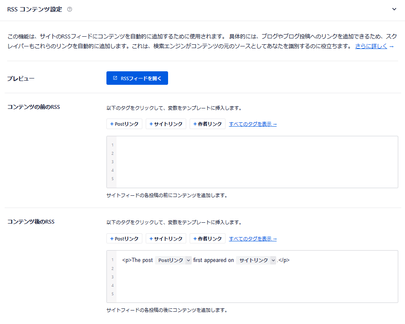Click the external link icon on RSSフィードを開く
405x324 pixels.
[x=115, y=78]
